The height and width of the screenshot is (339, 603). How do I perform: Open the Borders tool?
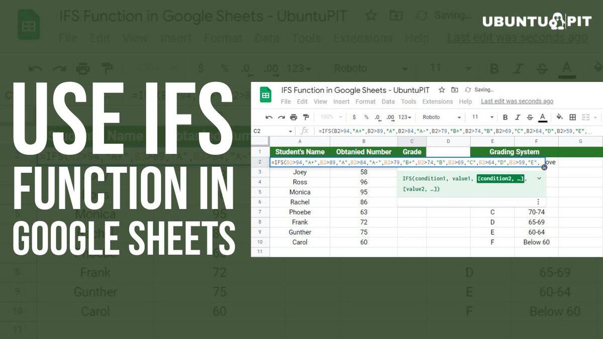coord(573,117)
